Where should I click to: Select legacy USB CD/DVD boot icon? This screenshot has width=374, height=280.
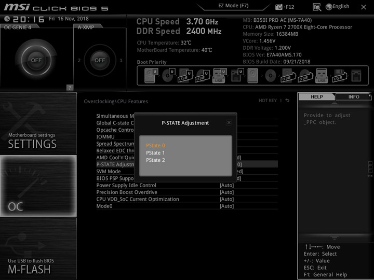tap(305, 76)
